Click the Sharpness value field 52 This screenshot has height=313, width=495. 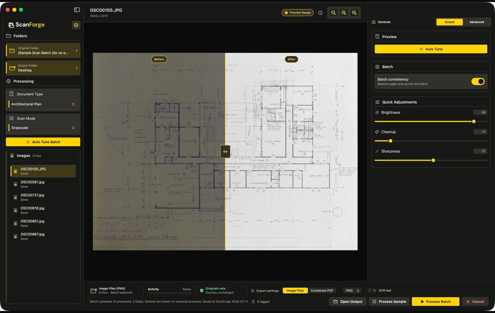pos(480,151)
